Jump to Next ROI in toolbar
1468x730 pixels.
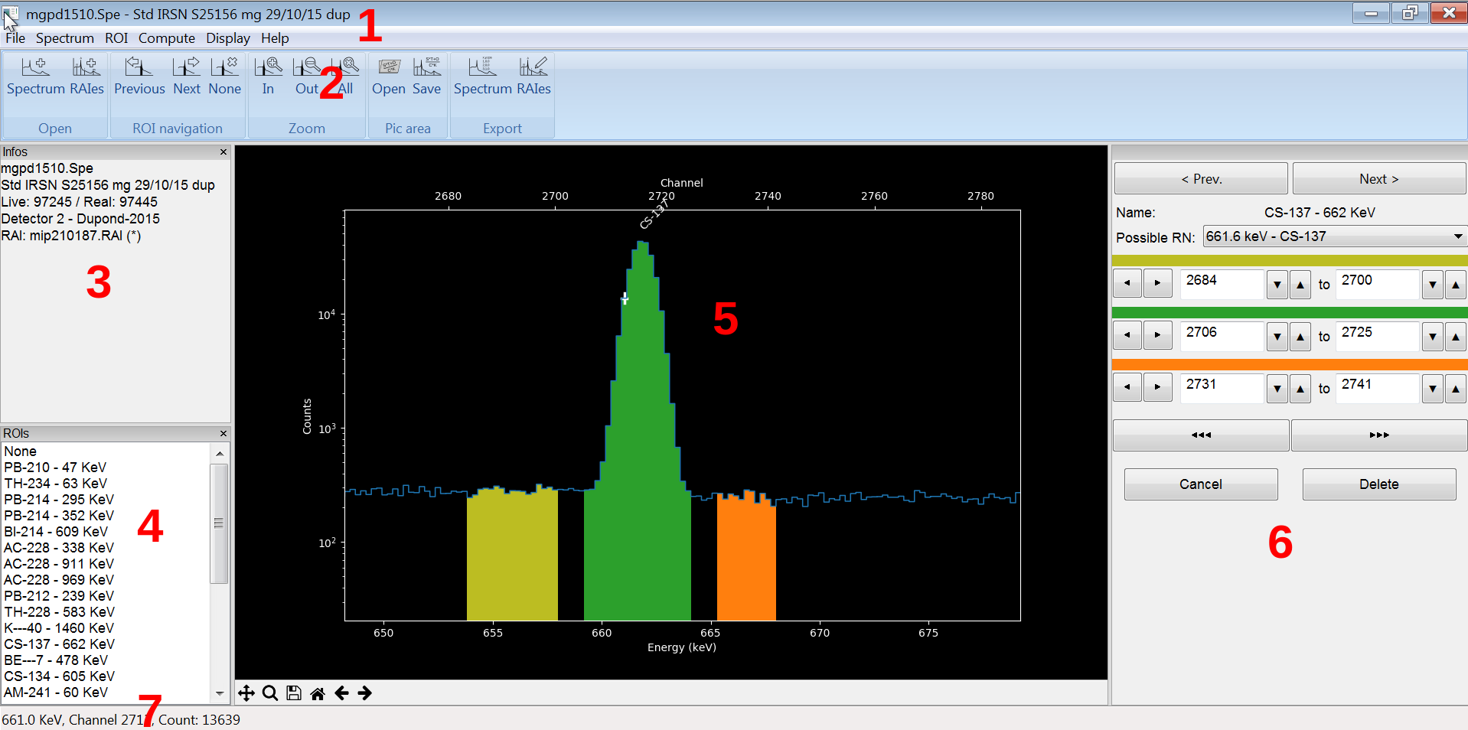187,77
